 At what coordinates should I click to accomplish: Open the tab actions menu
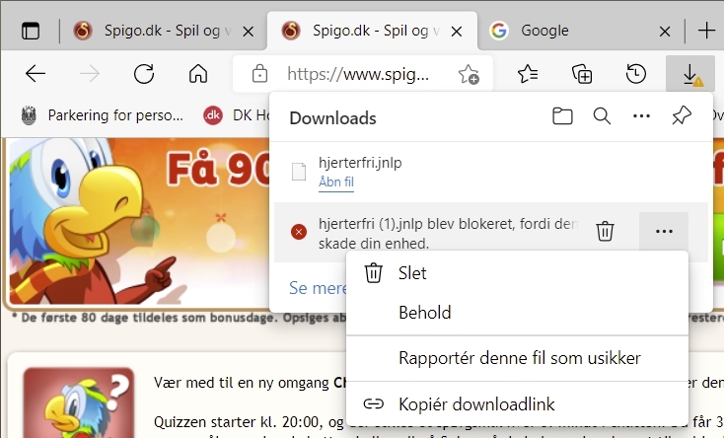(x=31, y=31)
